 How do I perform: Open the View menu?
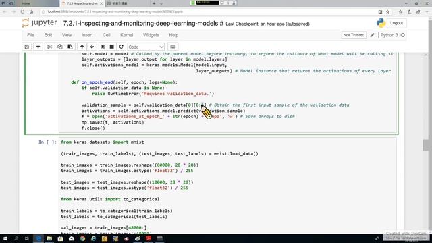[67, 35]
